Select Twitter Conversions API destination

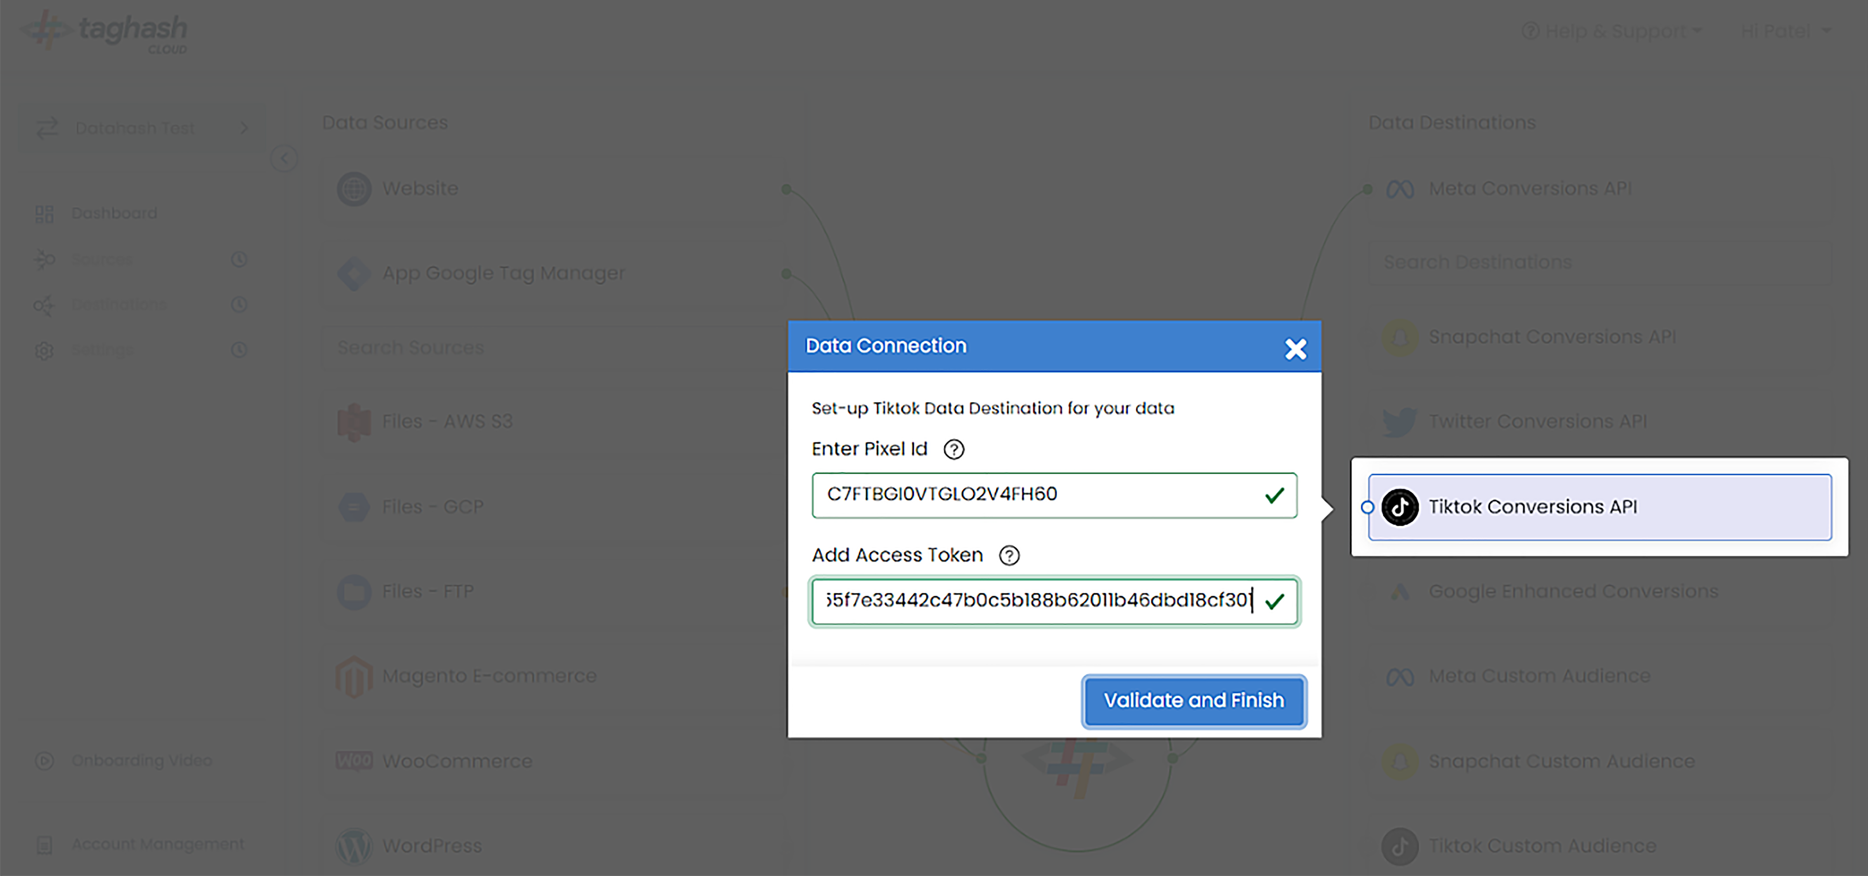point(1600,421)
